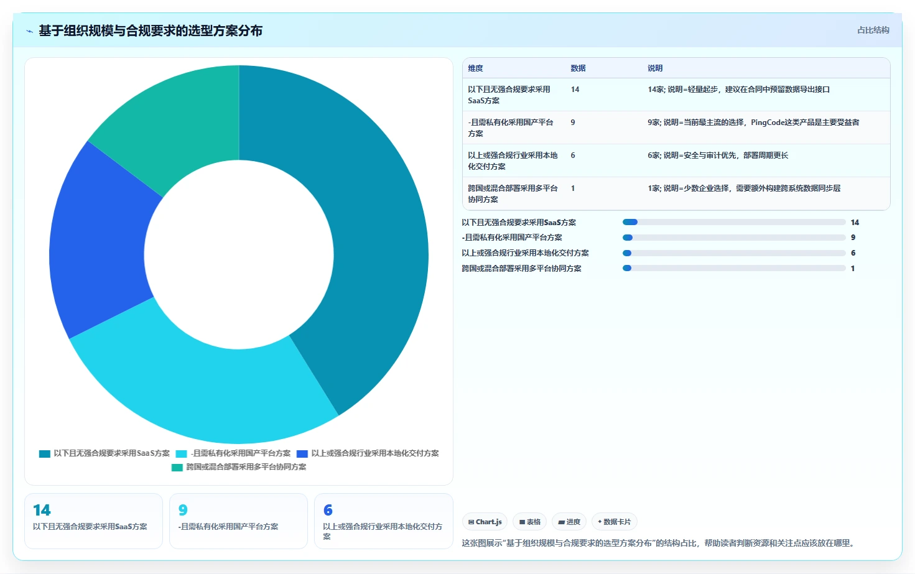Click the description mentioning PingCode
The height and width of the screenshot is (574, 915).
coord(753,123)
